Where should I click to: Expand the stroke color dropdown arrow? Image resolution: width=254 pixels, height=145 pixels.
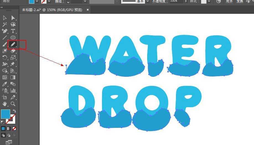(x=49, y=1)
